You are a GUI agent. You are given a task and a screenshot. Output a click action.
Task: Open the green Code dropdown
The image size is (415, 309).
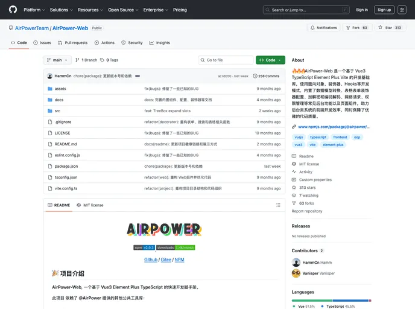click(270, 60)
